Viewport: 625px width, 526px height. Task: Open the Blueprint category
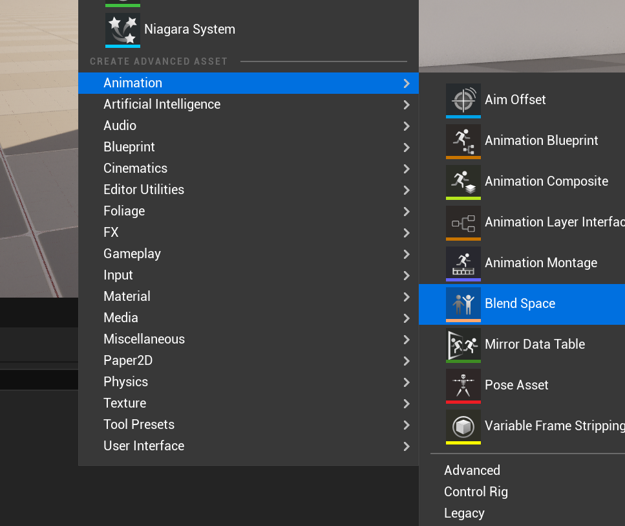[248, 148]
